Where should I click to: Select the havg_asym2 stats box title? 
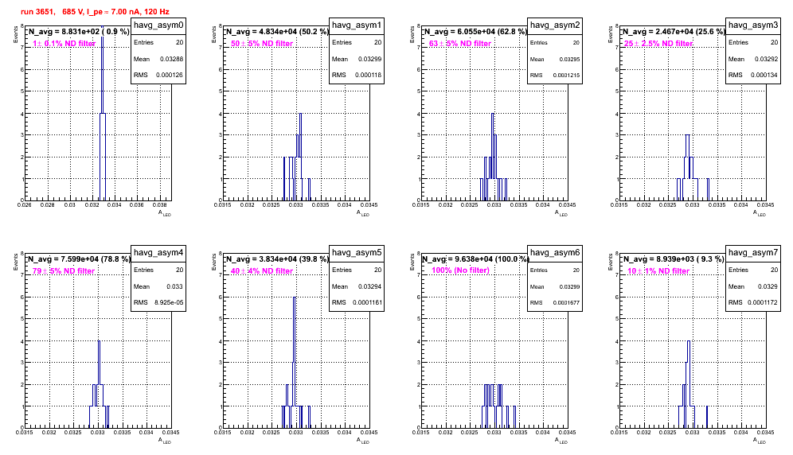point(555,25)
